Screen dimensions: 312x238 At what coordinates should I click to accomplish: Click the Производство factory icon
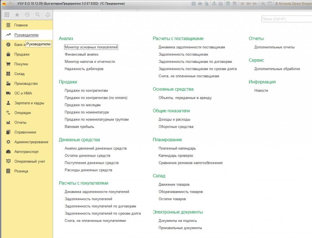tap(8, 83)
